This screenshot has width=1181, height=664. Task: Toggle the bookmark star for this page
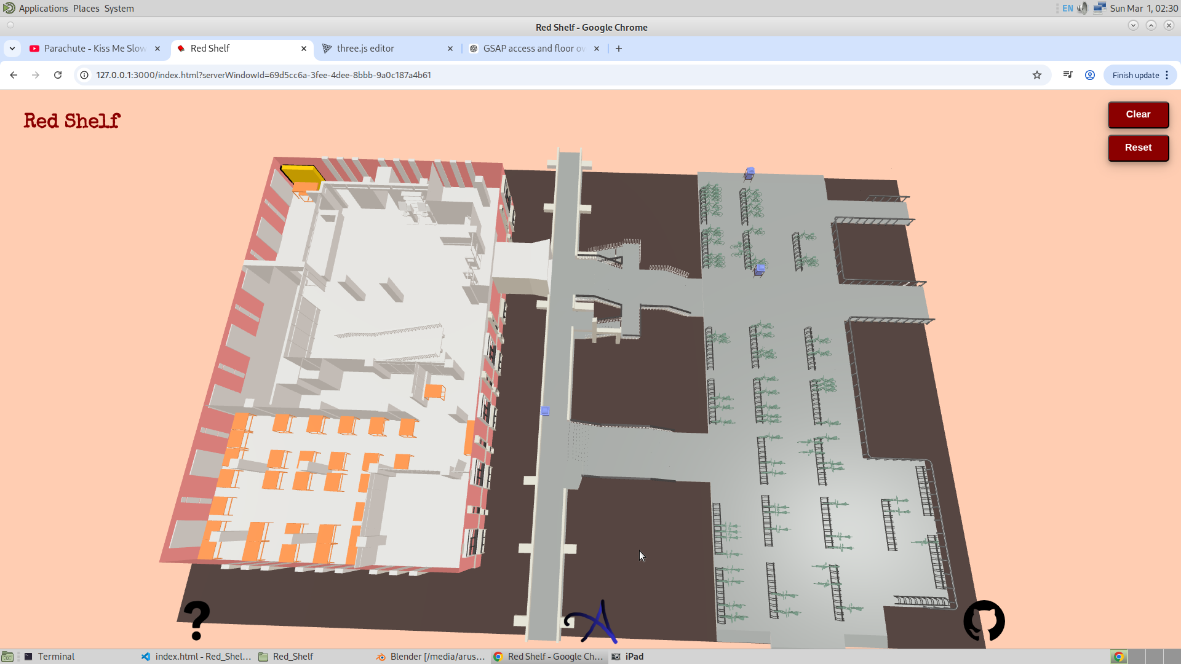click(x=1038, y=74)
